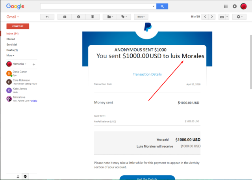Switch to Hangouts conversations icon at bottom
252x180 pixels.
click(x=25, y=176)
